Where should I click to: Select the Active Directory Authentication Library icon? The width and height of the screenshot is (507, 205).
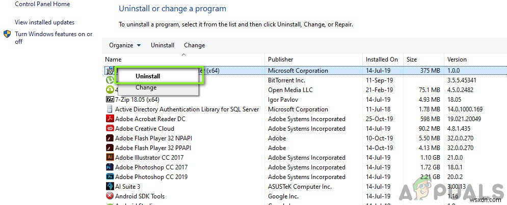pos(110,109)
